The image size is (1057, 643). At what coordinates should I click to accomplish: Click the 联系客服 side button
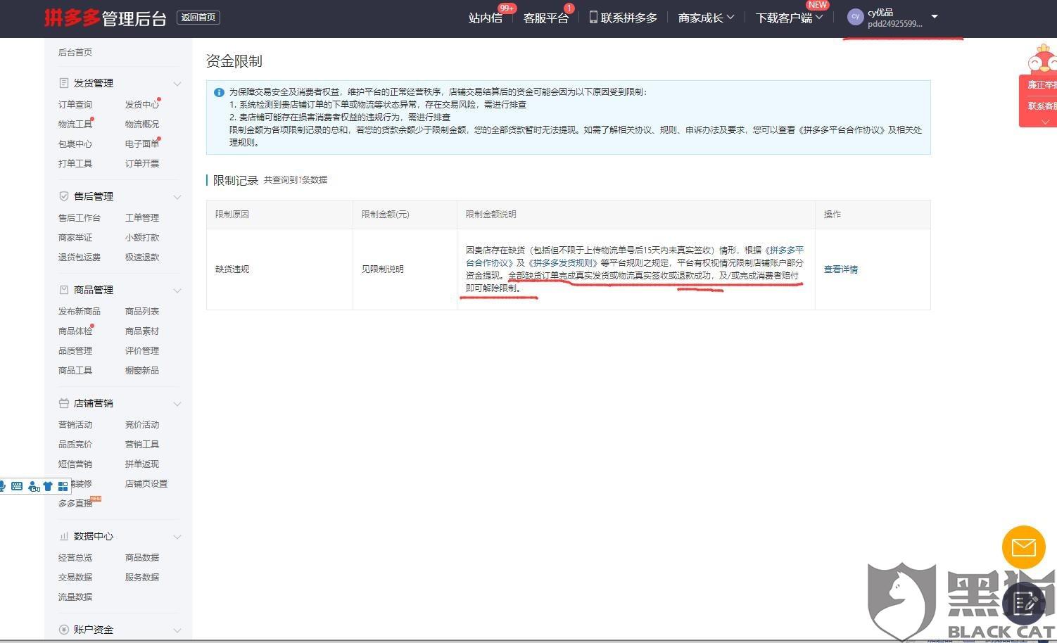click(1041, 106)
